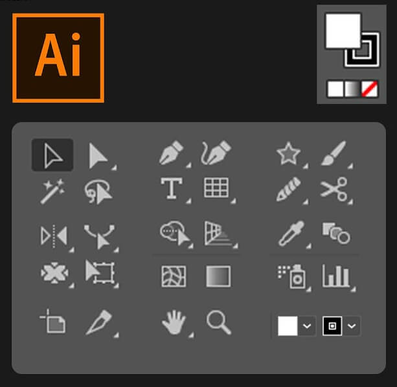Select the Hand tool
The height and width of the screenshot is (387, 397).
point(173,322)
